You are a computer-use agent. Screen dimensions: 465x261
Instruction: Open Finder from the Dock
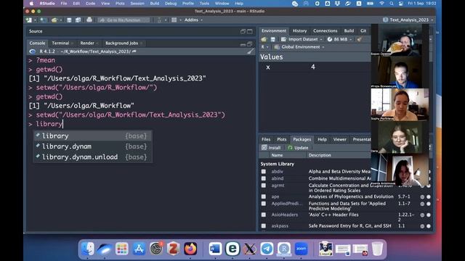[87, 249]
